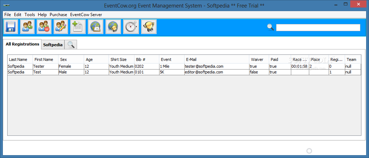
Task: Click inside the toolbar search field
Action: tap(318, 28)
